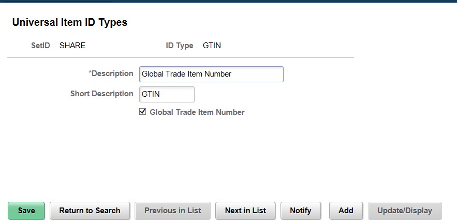Image resolution: width=457 pixels, height=223 pixels.
Task: Click the SetID label
Action: (40, 46)
